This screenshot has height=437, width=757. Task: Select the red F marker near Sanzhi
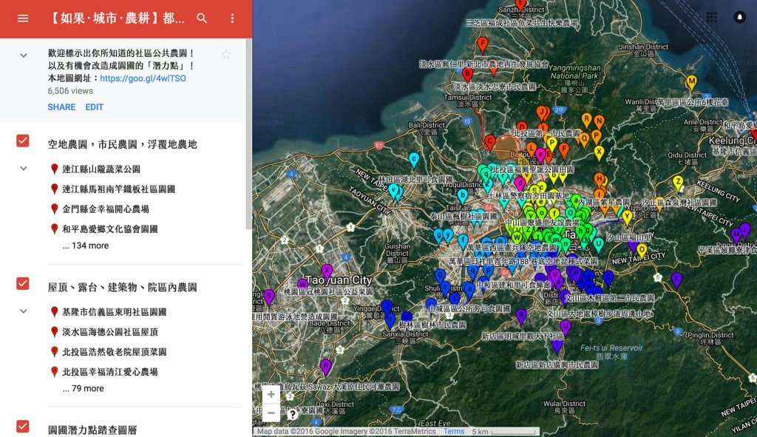click(482, 44)
